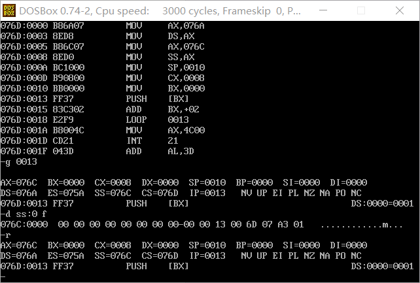Click the '-d ss:0 f' command line

tap(24, 214)
